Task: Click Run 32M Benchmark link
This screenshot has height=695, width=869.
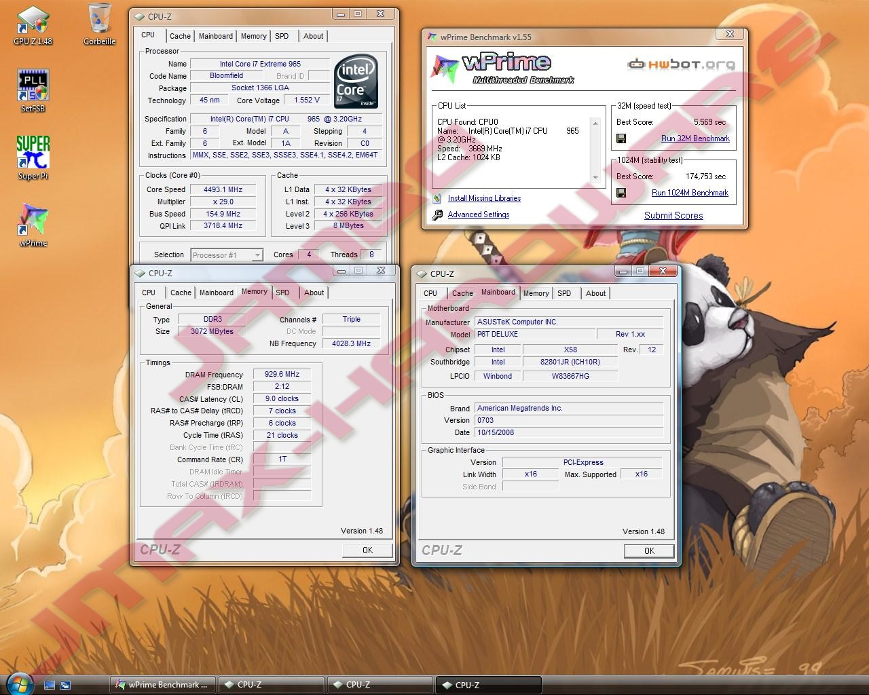Action: (695, 138)
